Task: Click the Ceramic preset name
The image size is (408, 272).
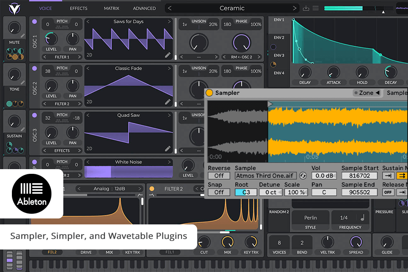Action: (x=232, y=8)
